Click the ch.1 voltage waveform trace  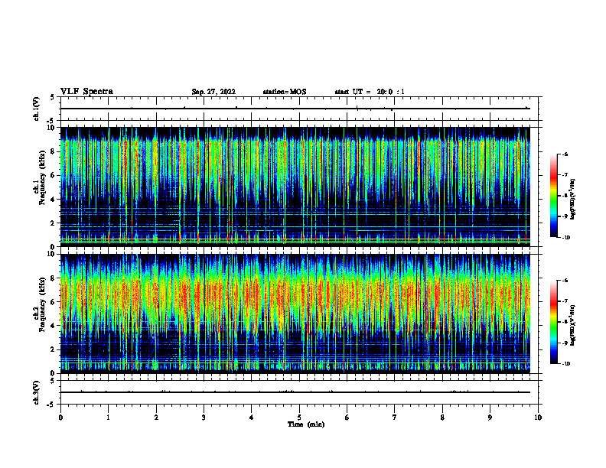(x=295, y=109)
